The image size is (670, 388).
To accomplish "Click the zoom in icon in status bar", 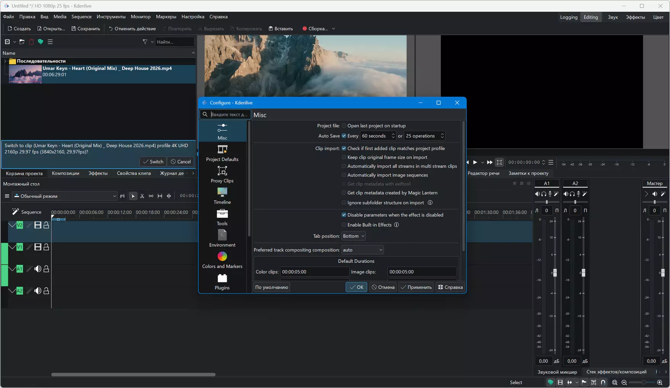I will [660, 382].
